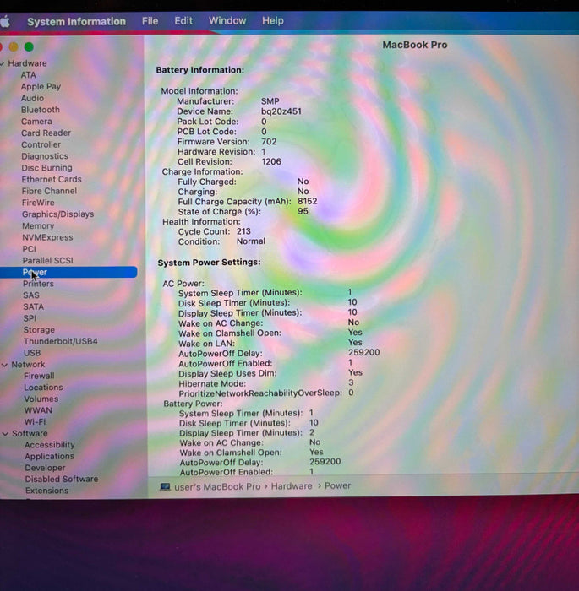Screen dimensions: 579x591
Task: Select Locations under Network
Action: coord(43,387)
